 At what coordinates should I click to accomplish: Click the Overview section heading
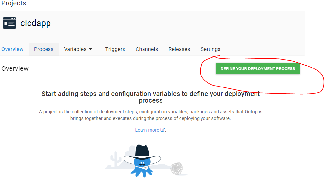[15, 68]
